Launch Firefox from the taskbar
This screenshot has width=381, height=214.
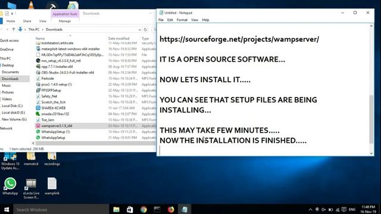click(171, 209)
